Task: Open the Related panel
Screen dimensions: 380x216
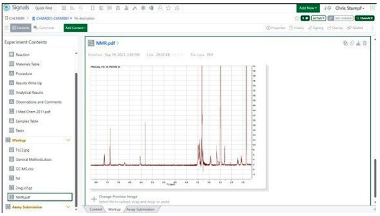Action: click(x=355, y=28)
